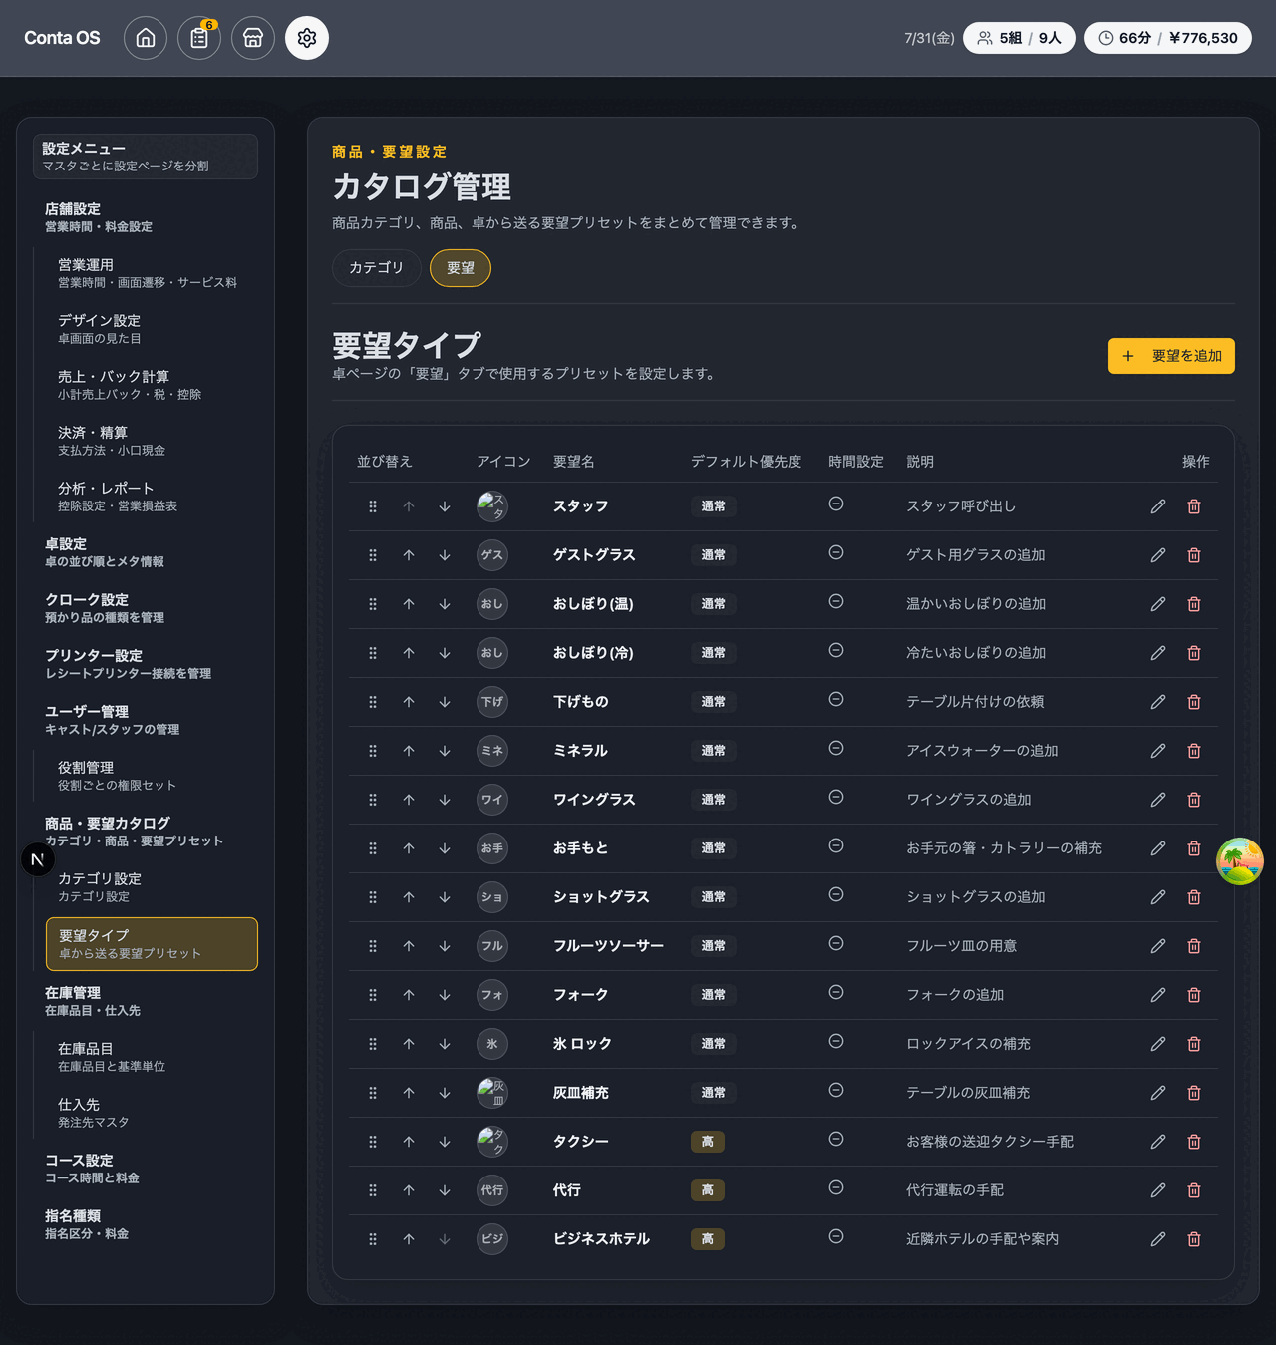Screen dimensions: 1276x1345
Task: Delete the フォーク request
Action: pyautogui.click(x=1194, y=995)
